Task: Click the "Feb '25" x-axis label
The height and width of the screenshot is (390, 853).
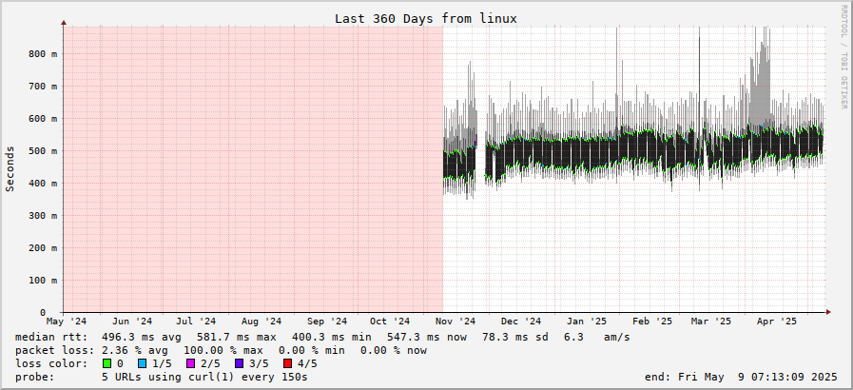Action: pos(652,322)
